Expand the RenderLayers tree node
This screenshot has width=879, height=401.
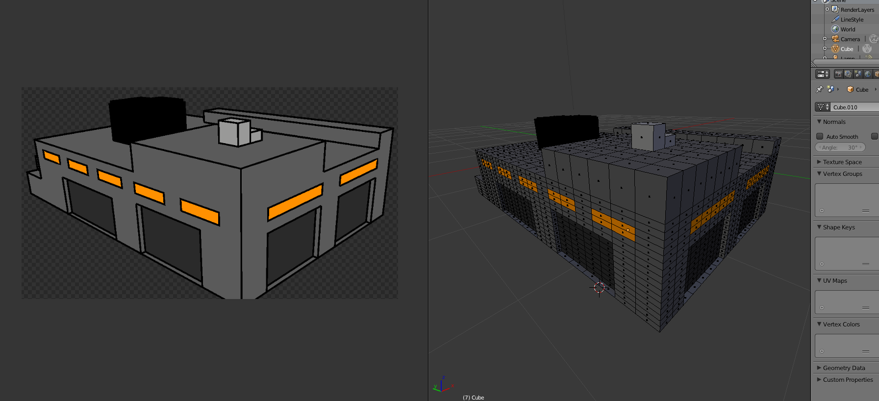pos(827,9)
